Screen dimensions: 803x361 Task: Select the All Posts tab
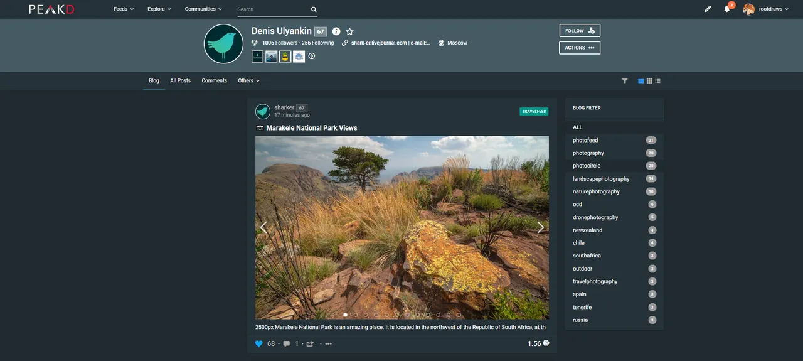[x=180, y=80]
